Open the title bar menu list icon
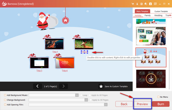 (x=155, y=4)
